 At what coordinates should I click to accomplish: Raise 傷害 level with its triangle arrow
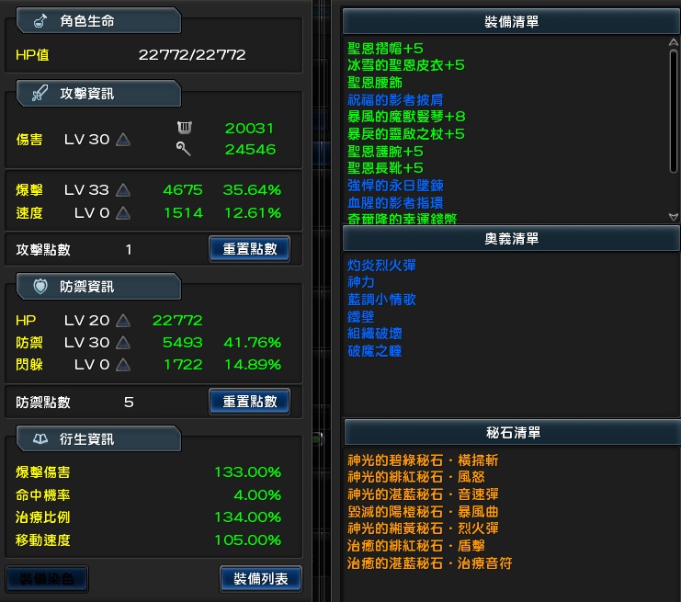122,140
